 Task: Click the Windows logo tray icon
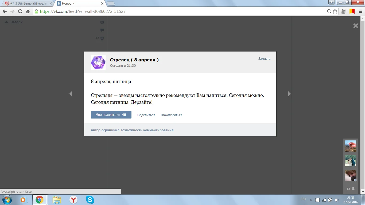tap(317, 200)
